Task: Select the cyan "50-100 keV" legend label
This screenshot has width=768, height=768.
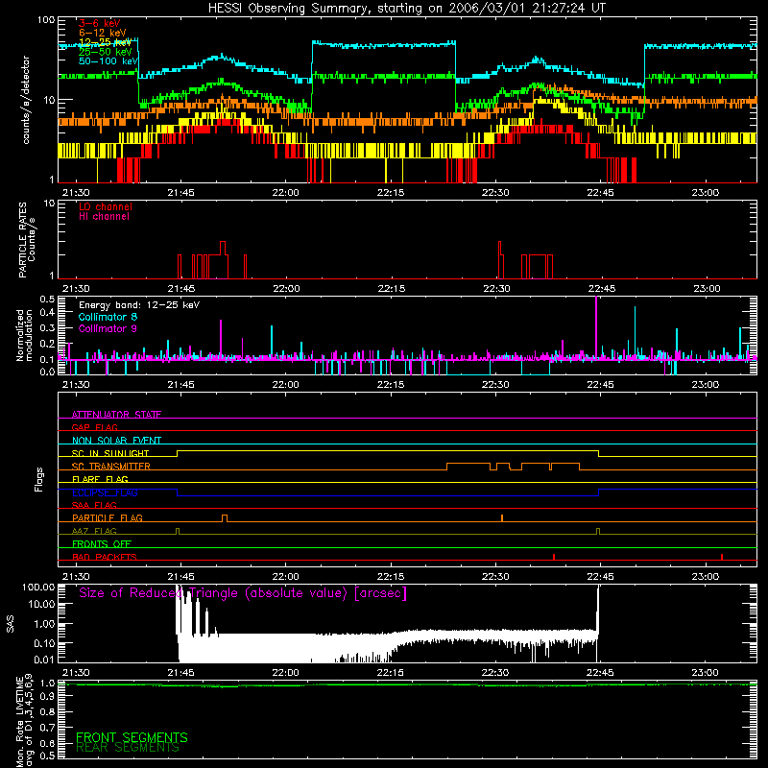Action: pyautogui.click(x=108, y=61)
